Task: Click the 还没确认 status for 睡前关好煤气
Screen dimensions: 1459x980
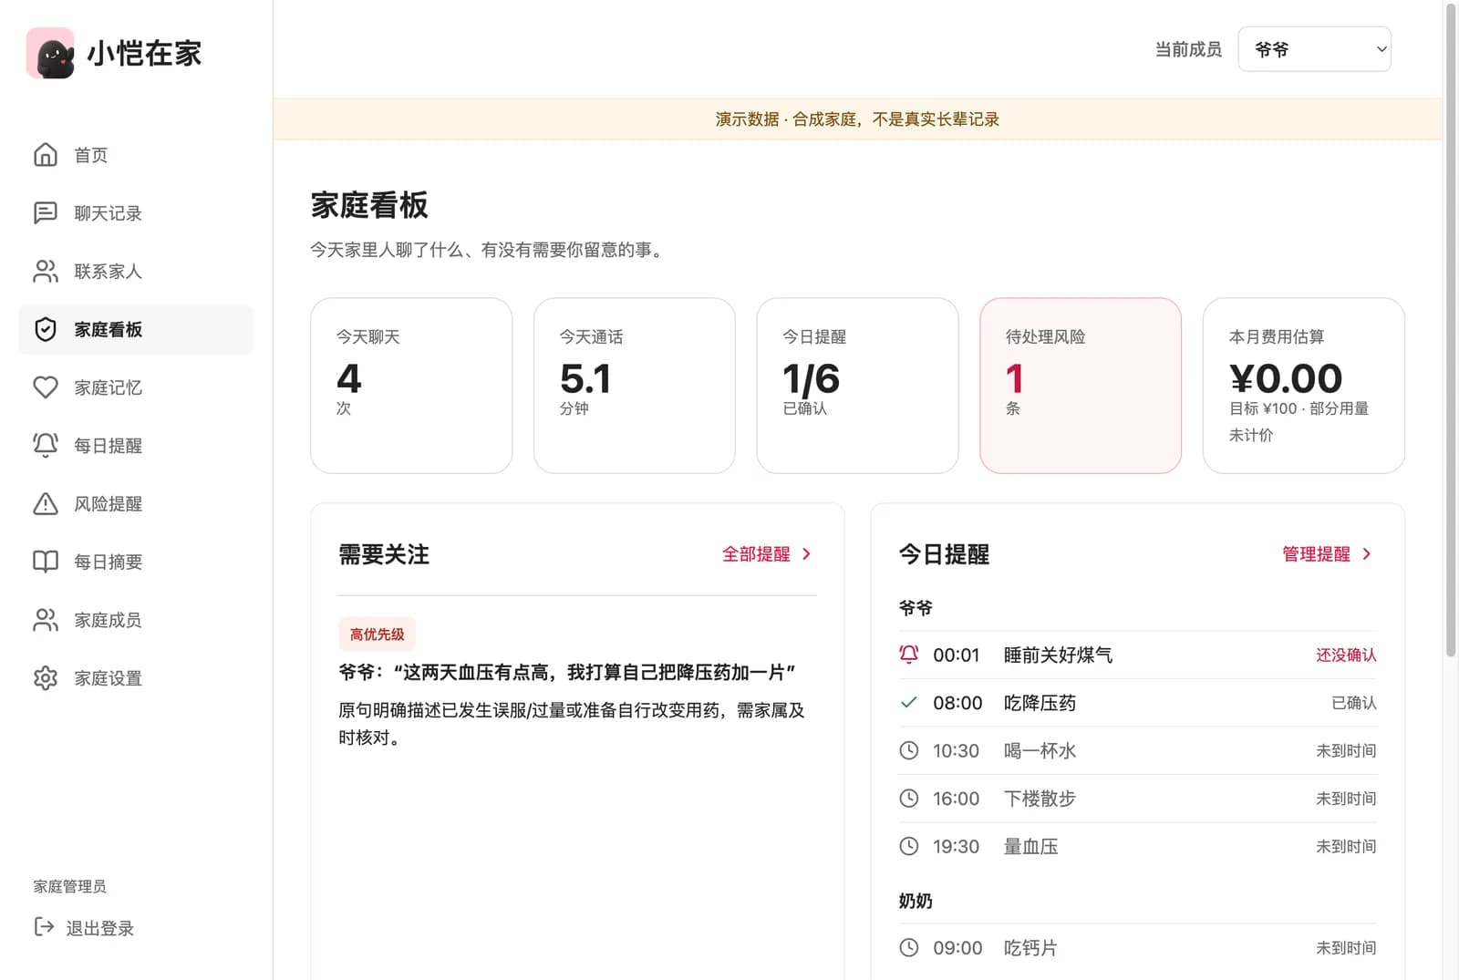Action: coord(1346,655)
